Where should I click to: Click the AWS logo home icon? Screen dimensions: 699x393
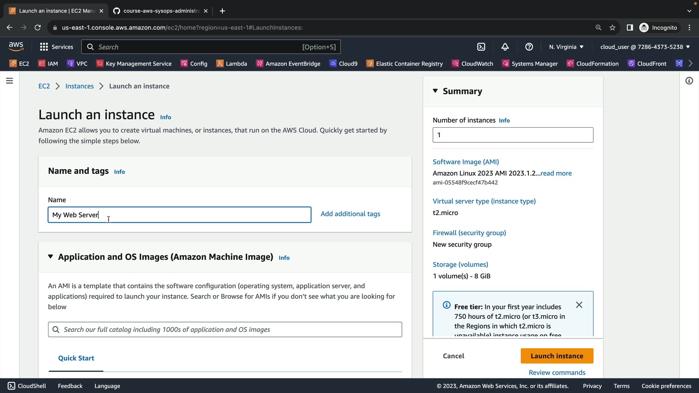point(16,46)
